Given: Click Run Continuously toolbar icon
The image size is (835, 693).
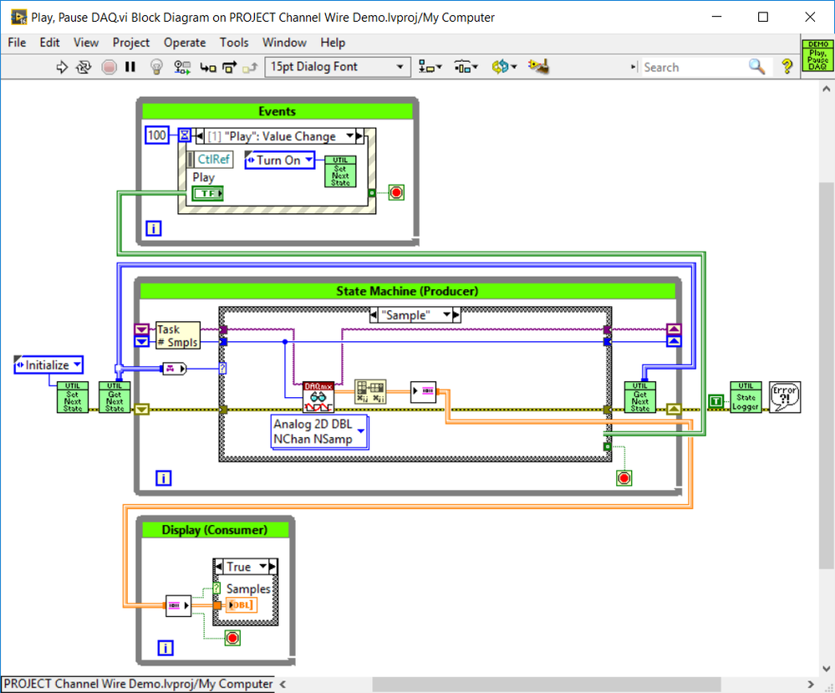Looking at the screenshot, I should [x=84, y=67].
